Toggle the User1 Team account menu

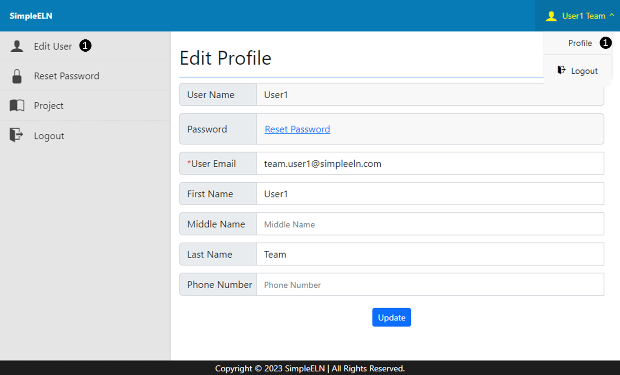click(x=583, y=16)
